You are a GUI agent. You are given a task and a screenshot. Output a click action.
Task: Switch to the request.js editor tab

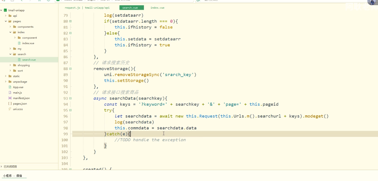(88, 8)
